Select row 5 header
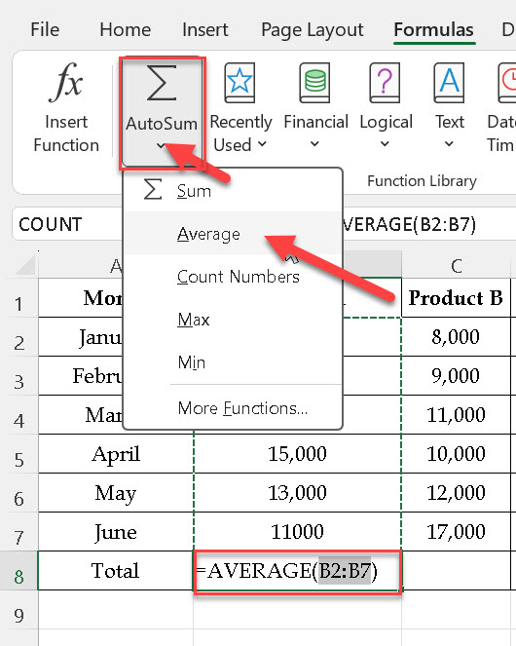 point(18,454)
